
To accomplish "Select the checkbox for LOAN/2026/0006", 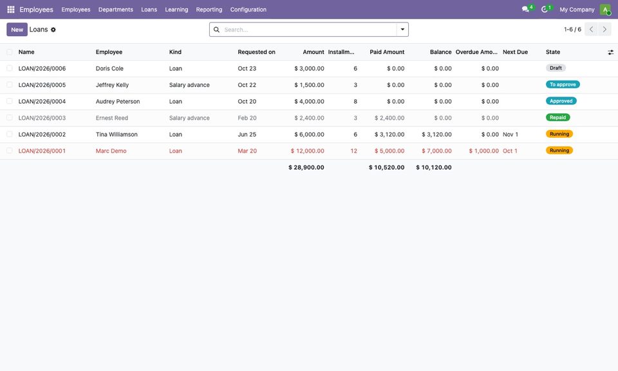I will (10, 68).
